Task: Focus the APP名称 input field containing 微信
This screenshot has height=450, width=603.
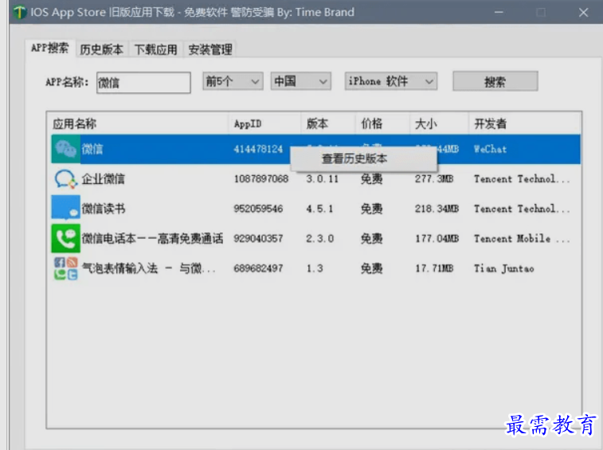Action: coord(143,82)
